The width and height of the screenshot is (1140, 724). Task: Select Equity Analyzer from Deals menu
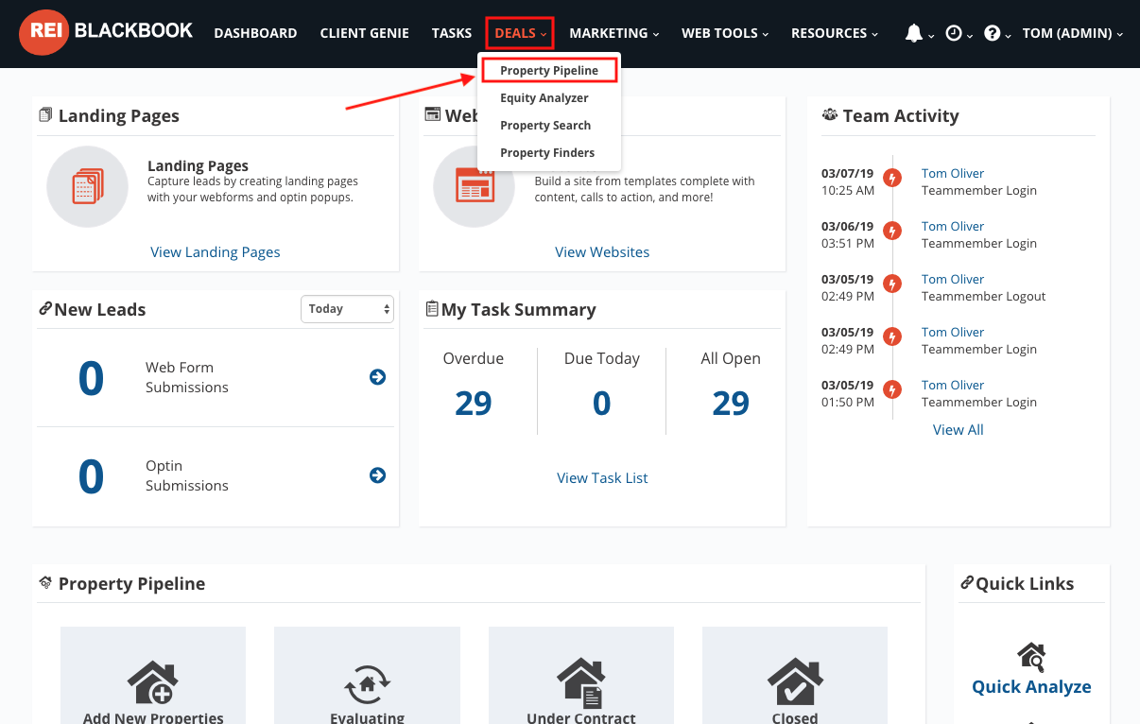(544, 98)
